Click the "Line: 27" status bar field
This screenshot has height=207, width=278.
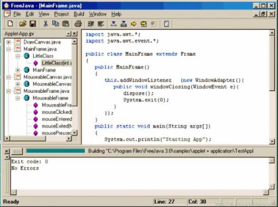click(x=164, y=202)
